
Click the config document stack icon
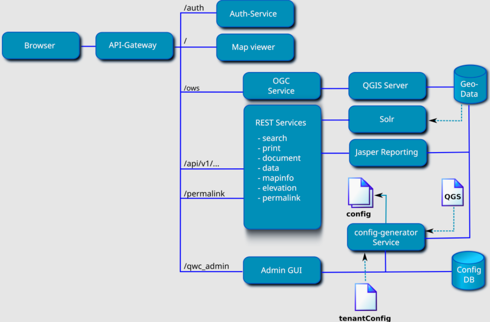point(360,192)
